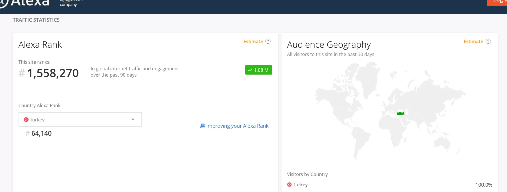Viewport: 507px width, 192px height.
Task: Open the help icon beside Alexa Rank Estimate
Action: coord(268,41)
